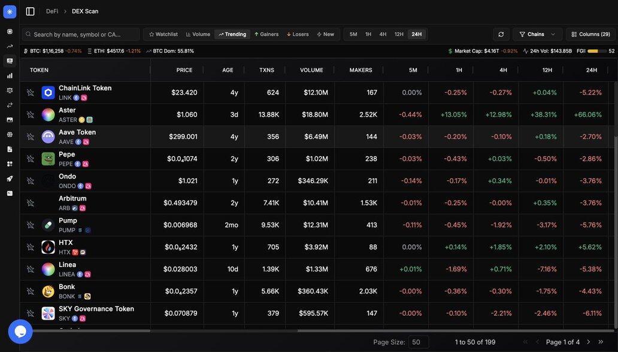The width and height of the screenshot is (618, 352).
Task: Click the token search input field
Action: (81, 34)
